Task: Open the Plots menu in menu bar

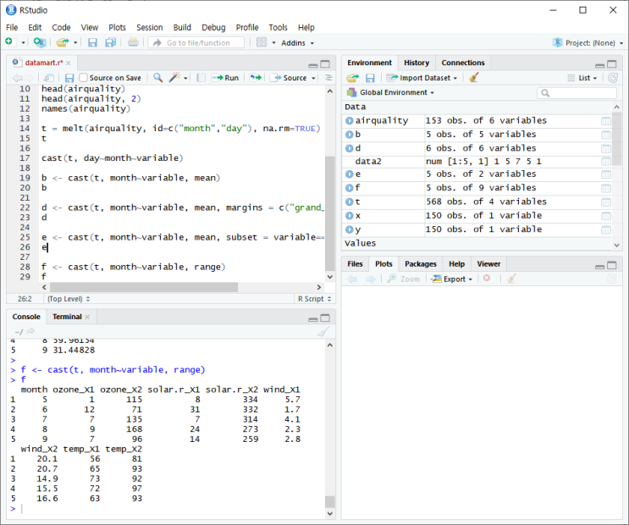Action: pyautogui.click(x=117, y=27)
